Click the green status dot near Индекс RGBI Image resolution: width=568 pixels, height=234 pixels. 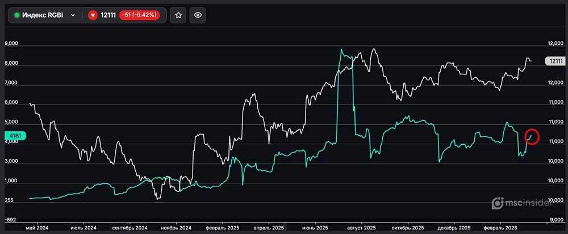click(x=16, y=15)
